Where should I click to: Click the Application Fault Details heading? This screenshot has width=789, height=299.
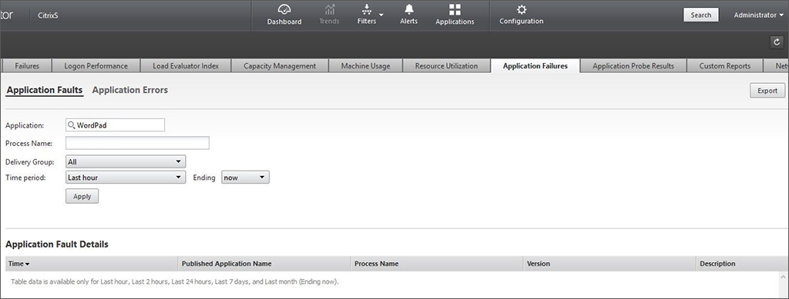tap(57, 245)
